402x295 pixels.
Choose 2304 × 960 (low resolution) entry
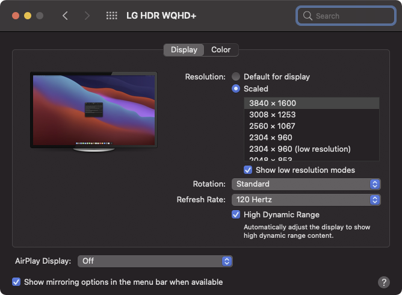click(312, 149)
